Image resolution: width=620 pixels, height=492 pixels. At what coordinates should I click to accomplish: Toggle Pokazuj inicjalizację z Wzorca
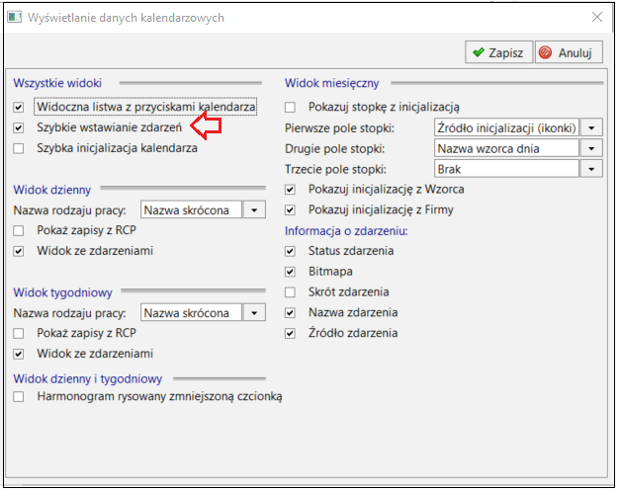click(290, 190)
